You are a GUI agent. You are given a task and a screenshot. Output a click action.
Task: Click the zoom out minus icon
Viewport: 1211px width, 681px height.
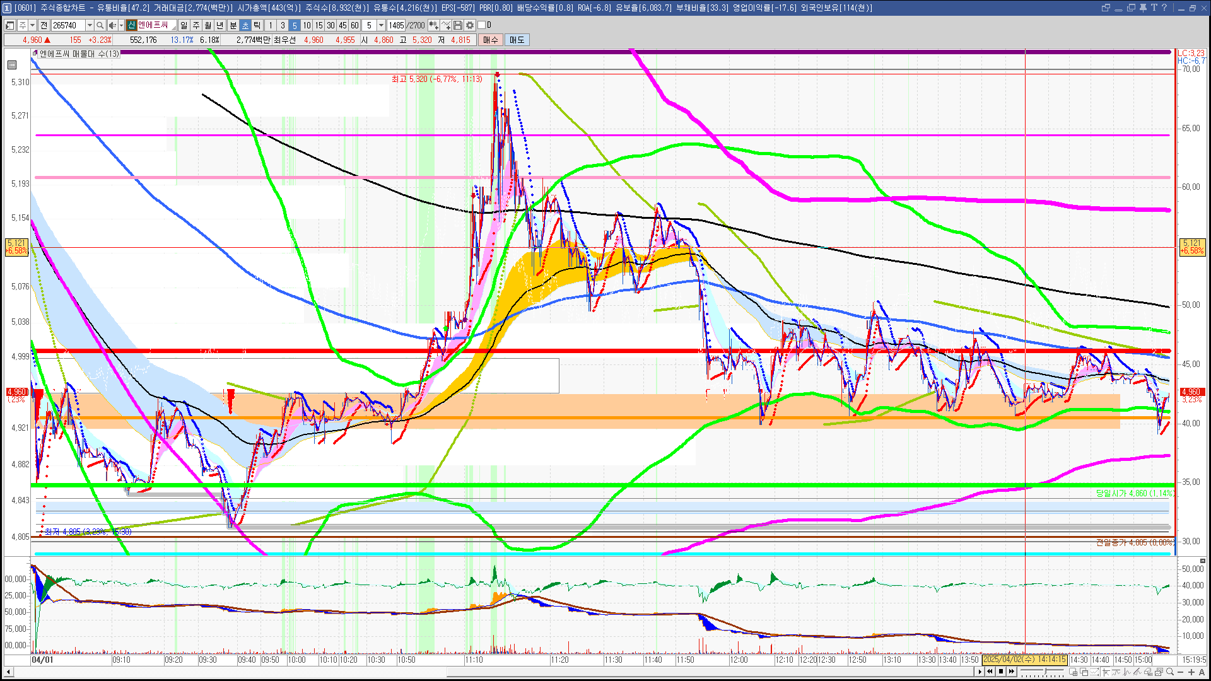(1181, 672)
